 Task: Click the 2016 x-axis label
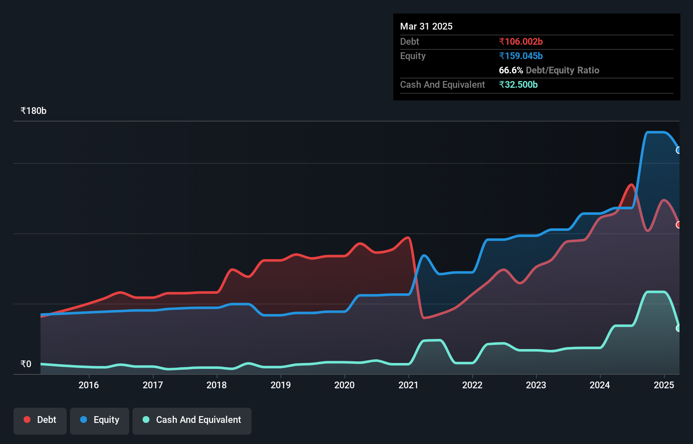(x=89, y=385)
